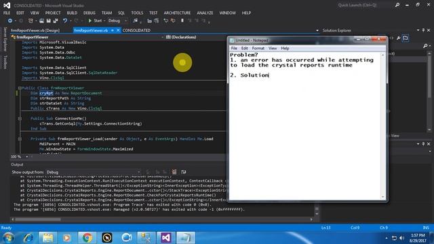Toggle Word Wrap in Output panel
This screenshot has height=244, width=434.
[x=183, y=172]
